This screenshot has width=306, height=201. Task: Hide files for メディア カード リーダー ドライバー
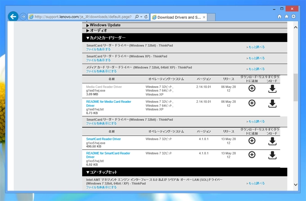tap(101, 71)
